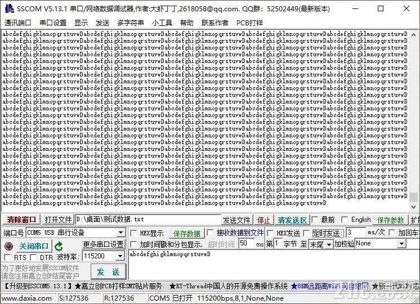This screenshot has width=420, height=304.
Task: Click the receive window scrollbar up arrow
Action: coord(413,35)
